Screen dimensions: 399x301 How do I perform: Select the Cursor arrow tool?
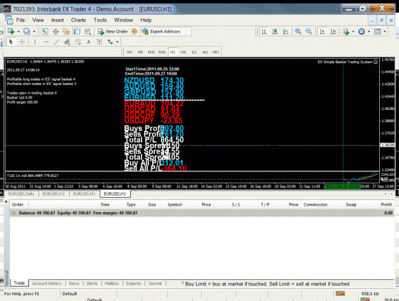coord(11,42)
